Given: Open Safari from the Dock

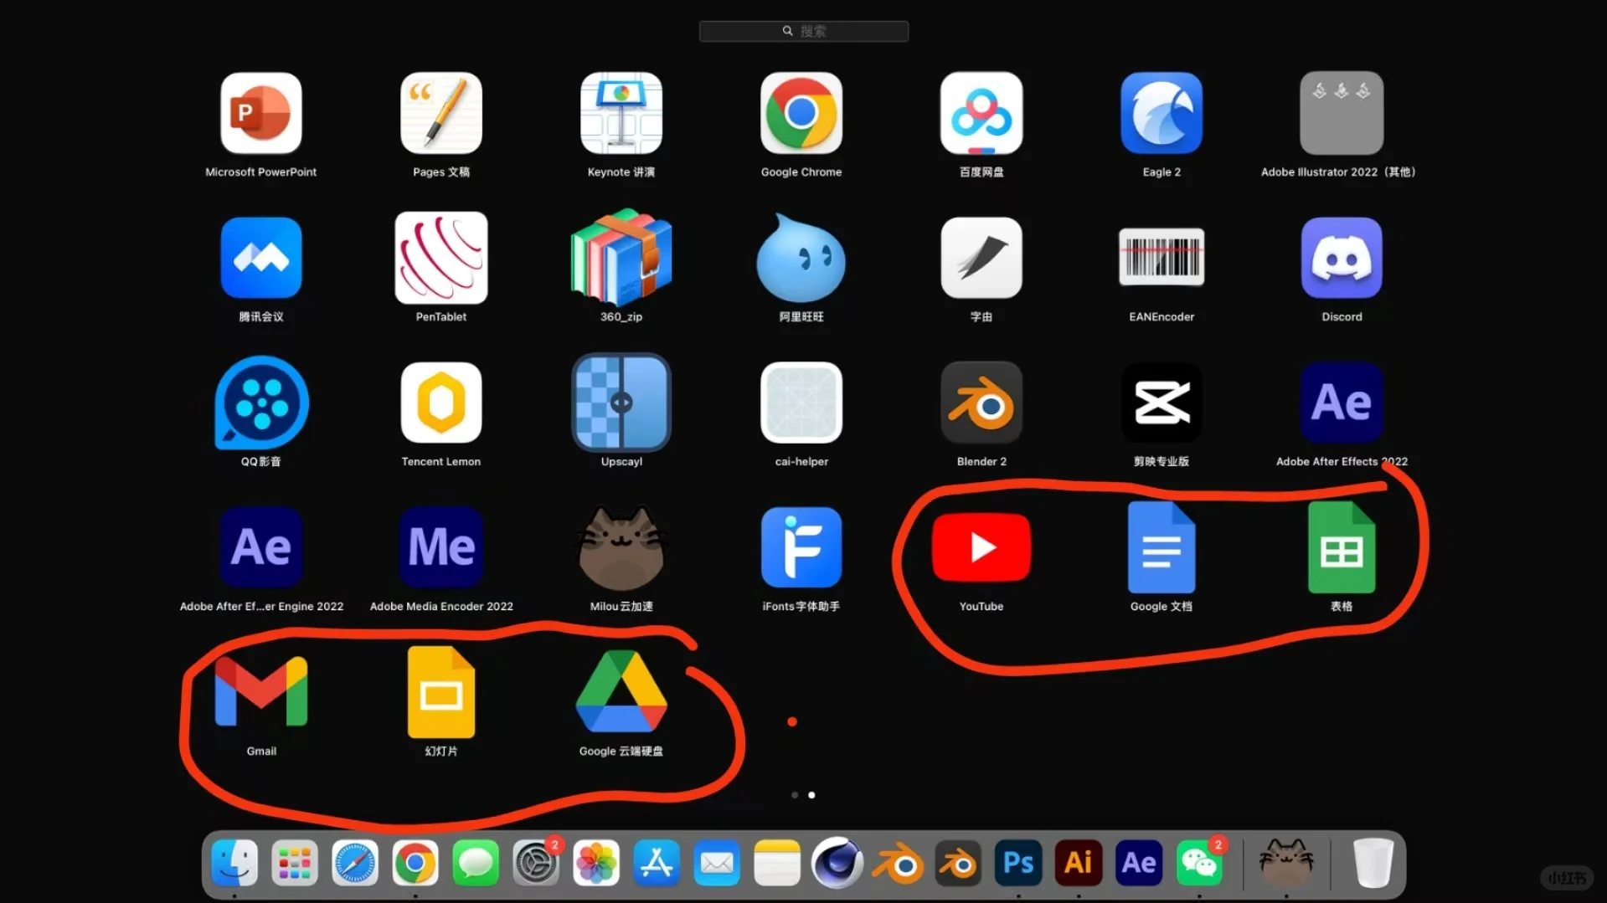Looking at the screenshot, I should click(355, 863).
